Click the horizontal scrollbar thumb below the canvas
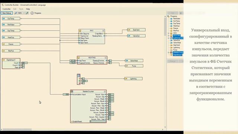The height and width of the screenshot is (134, 238). click(x=17, y=130)
